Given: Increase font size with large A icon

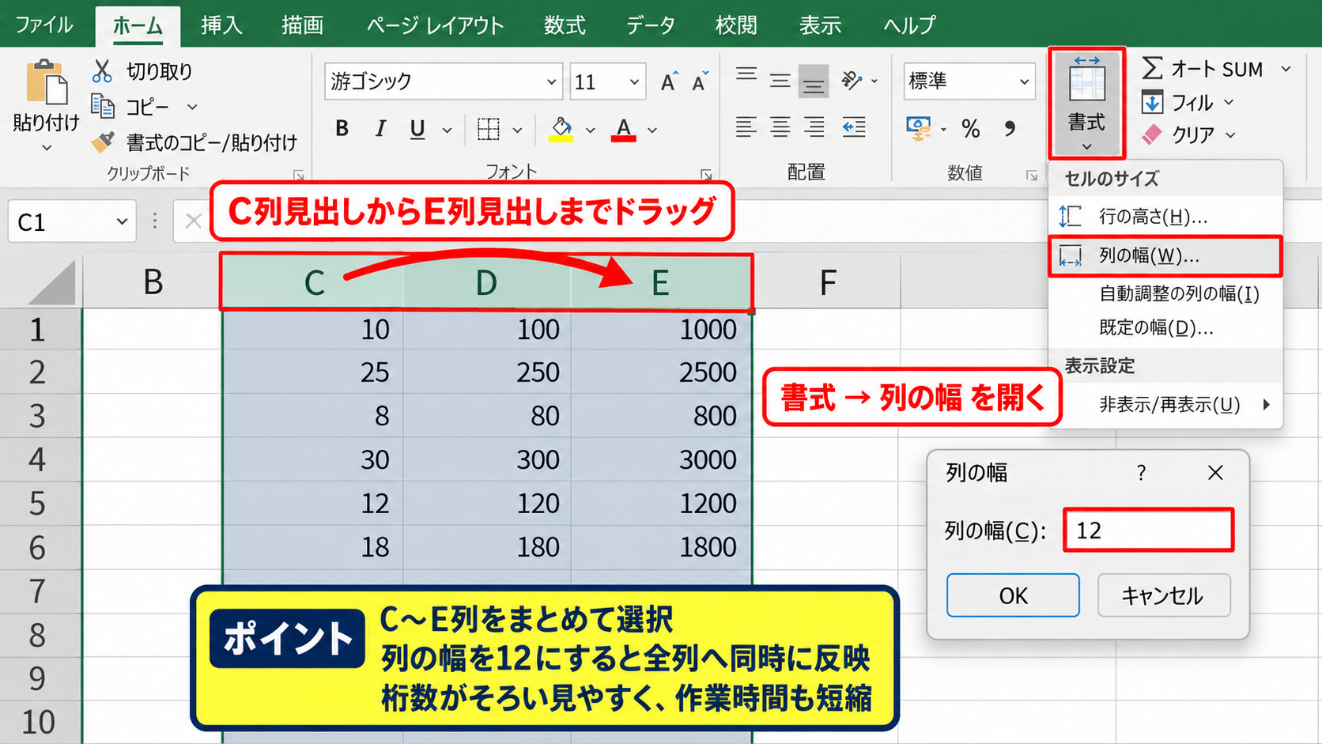Looking at the screenshot, I should click(x=669, y=81).
